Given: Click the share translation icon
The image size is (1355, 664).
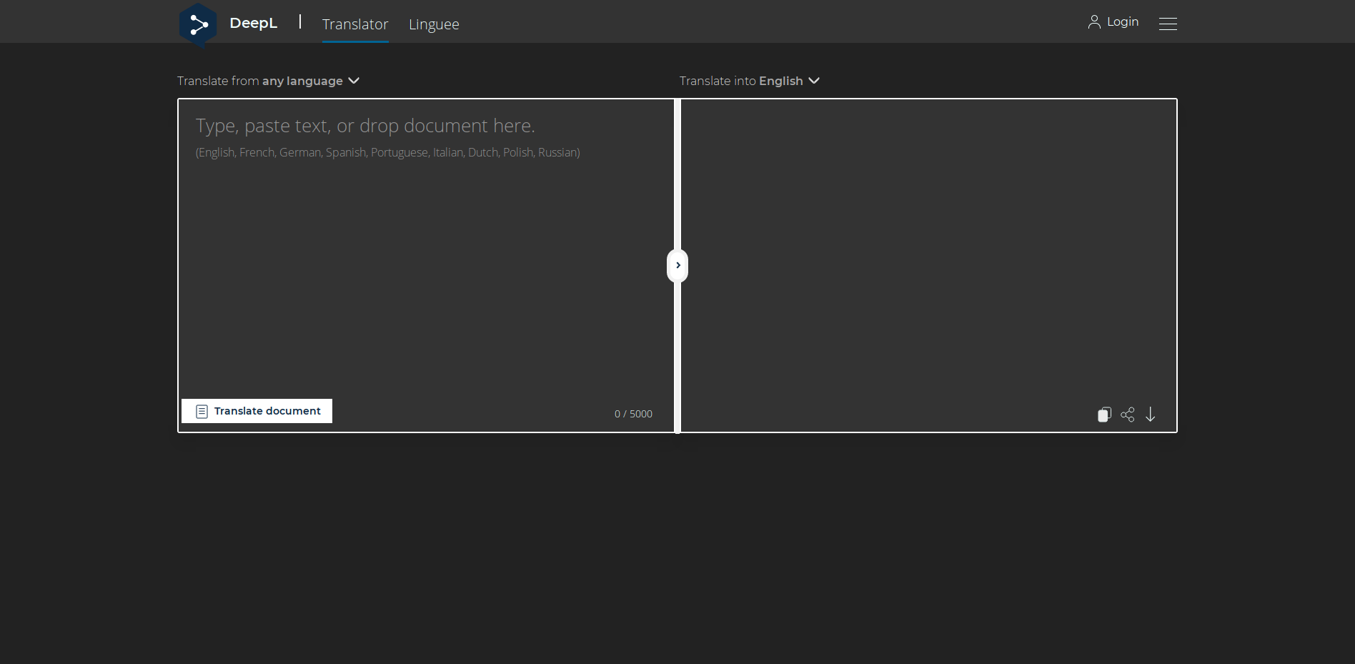Looking at the screenshot, I should click(1128, 415).
